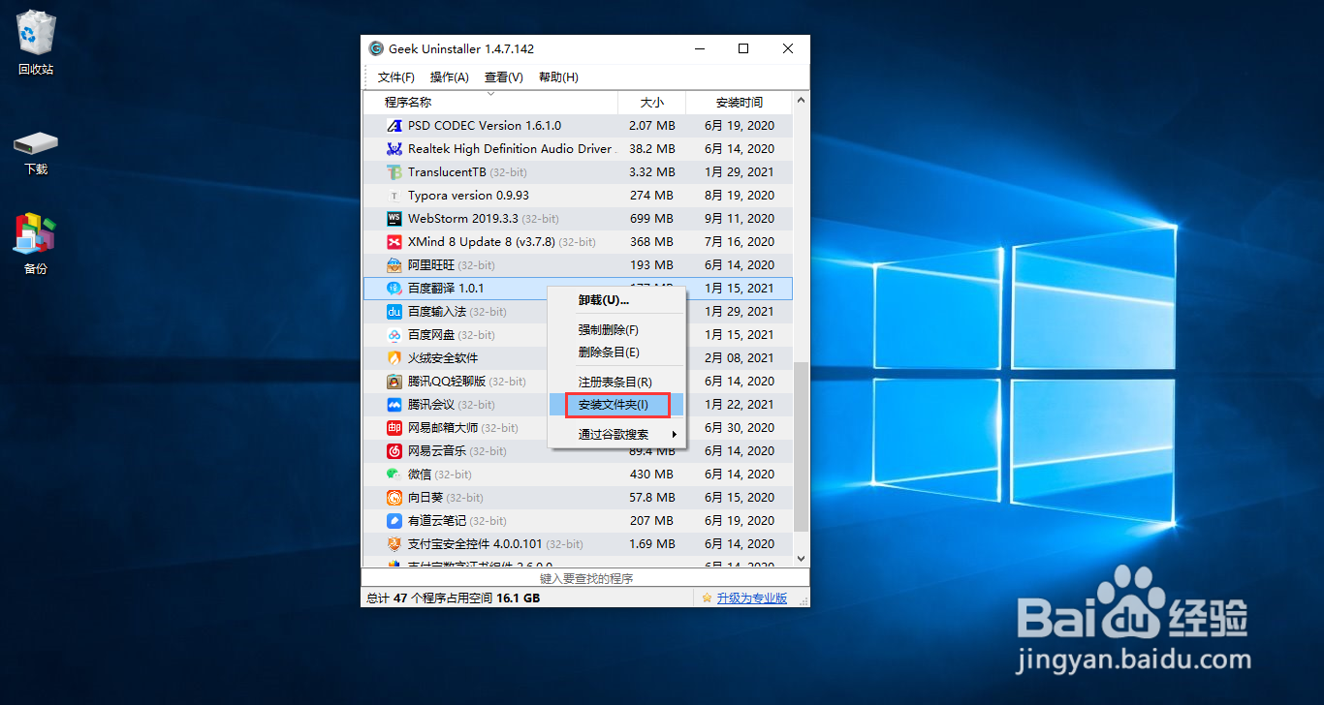Open the 操作(A) menu
Image resolution: width=1324 pixels, height=705 pixels.
click(450, 77)
